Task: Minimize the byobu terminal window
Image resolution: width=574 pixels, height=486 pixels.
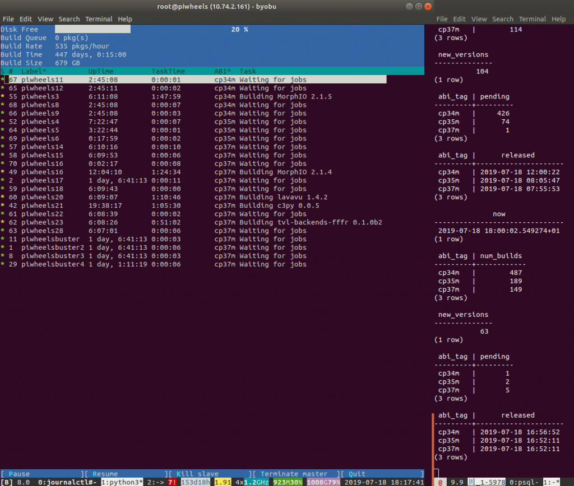Action: 409,6
